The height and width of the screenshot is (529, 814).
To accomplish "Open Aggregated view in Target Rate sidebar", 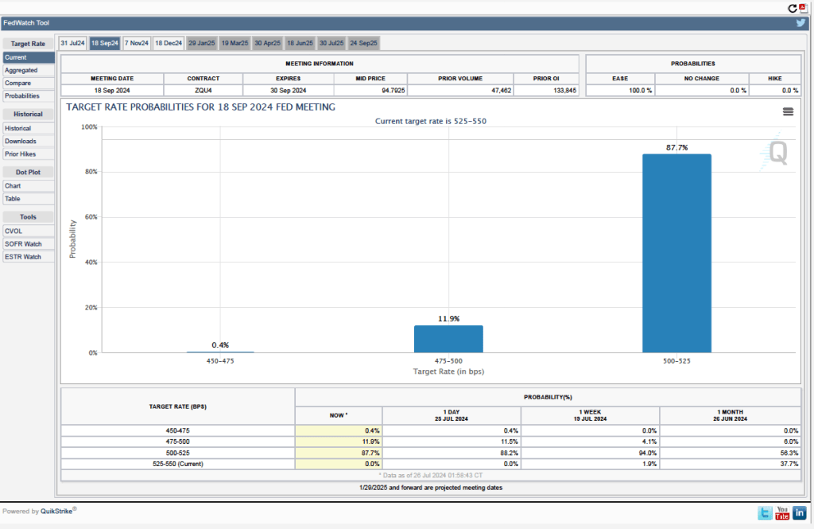I will pyautogui.click(x=21, y=71).
